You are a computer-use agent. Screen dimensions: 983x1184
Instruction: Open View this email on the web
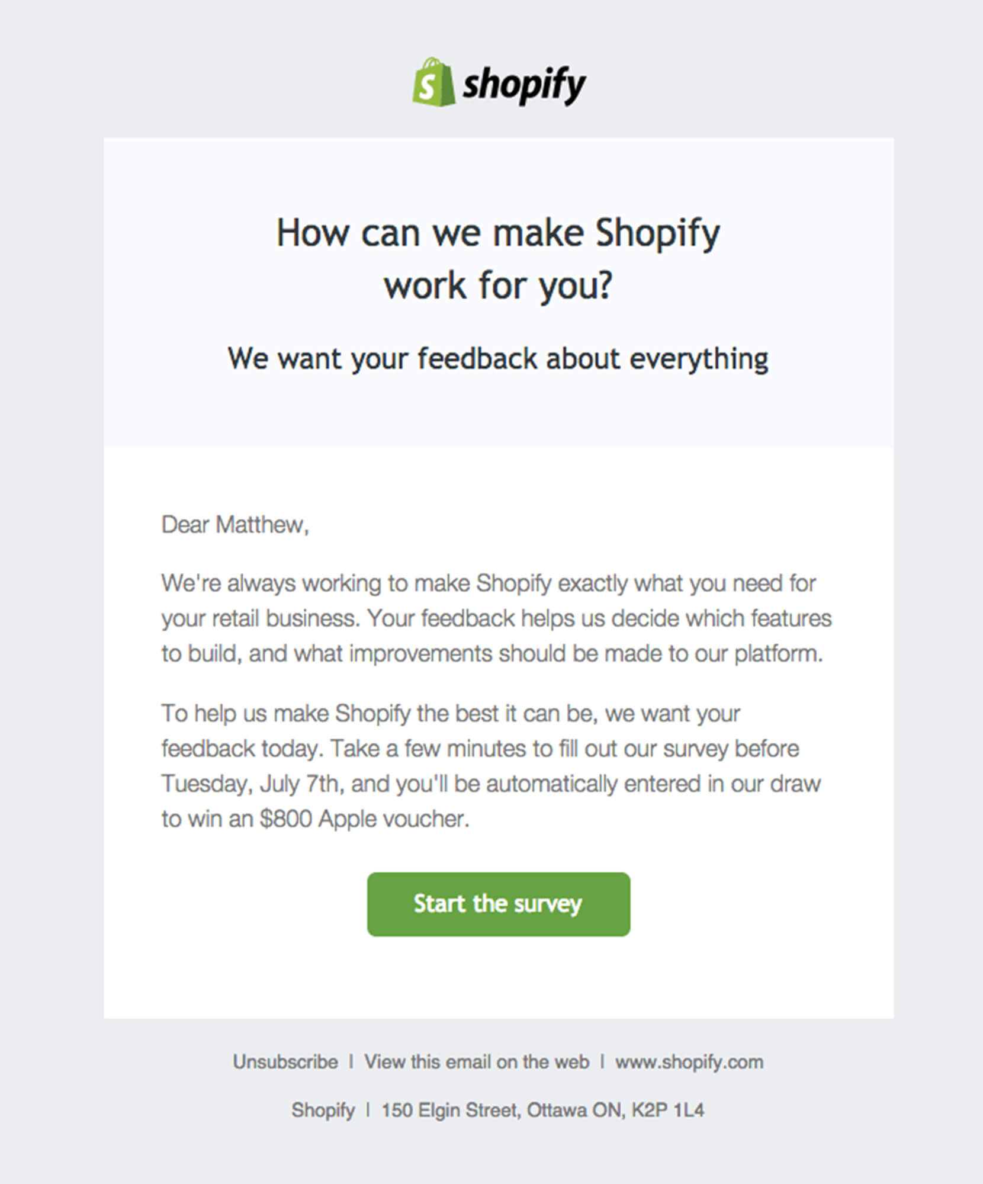477,1062
